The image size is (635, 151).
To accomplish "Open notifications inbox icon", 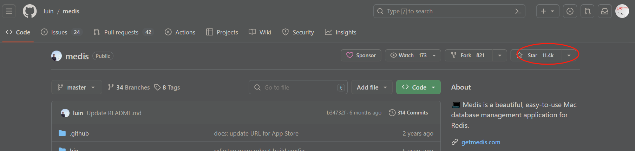I will 604,11.
